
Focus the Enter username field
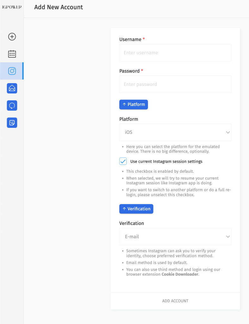[175, 53]
